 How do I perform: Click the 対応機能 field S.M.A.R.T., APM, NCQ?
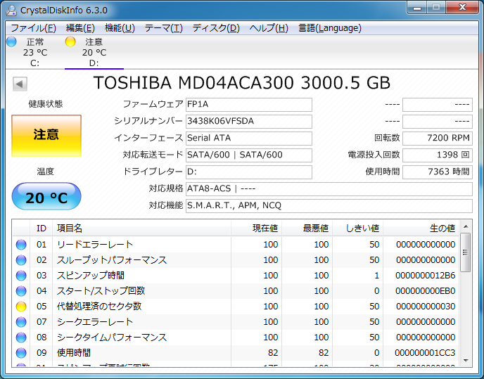click(x=329, y=206)
